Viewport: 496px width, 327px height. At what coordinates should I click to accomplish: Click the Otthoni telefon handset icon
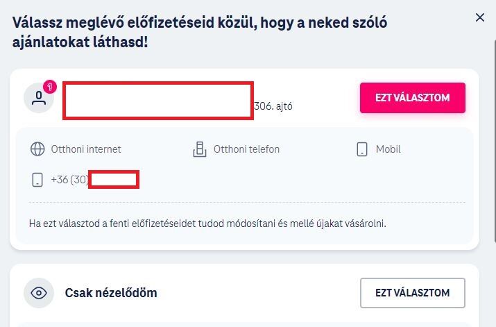coord(200,149)
